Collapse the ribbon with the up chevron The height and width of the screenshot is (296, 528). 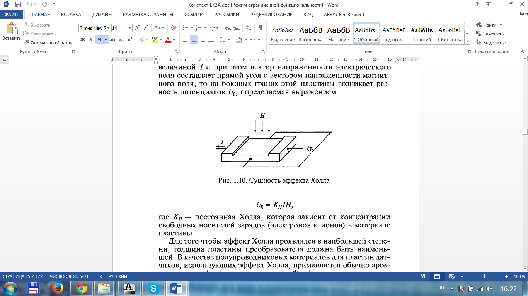523,52
